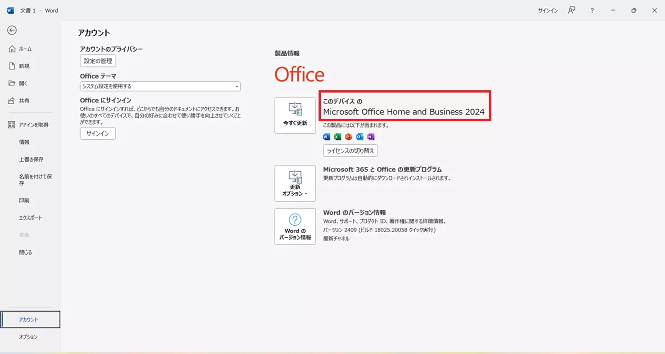Click the 今すぐ更新 update button
The height and width of the screenshot is (354, 665).
(295, 115)
